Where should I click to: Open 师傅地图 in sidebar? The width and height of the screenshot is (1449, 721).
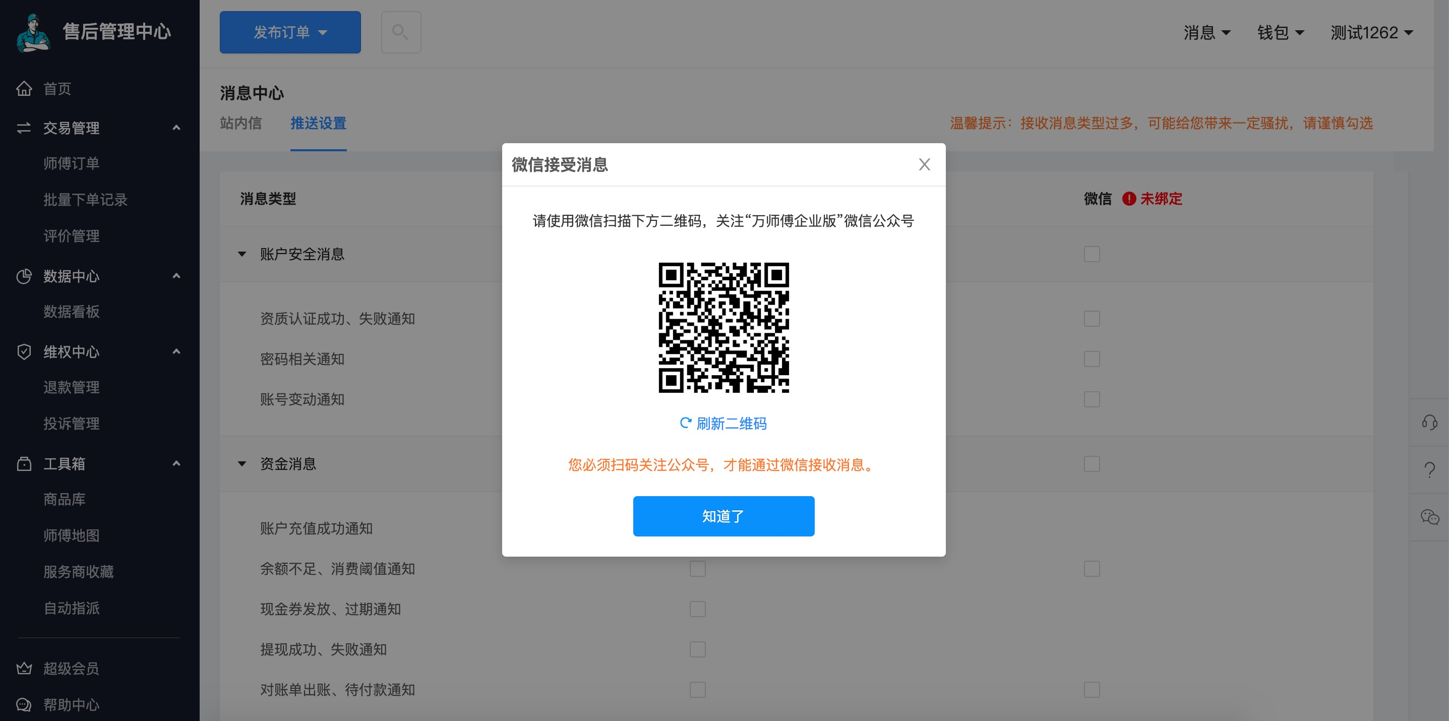(x=72, y=535)
